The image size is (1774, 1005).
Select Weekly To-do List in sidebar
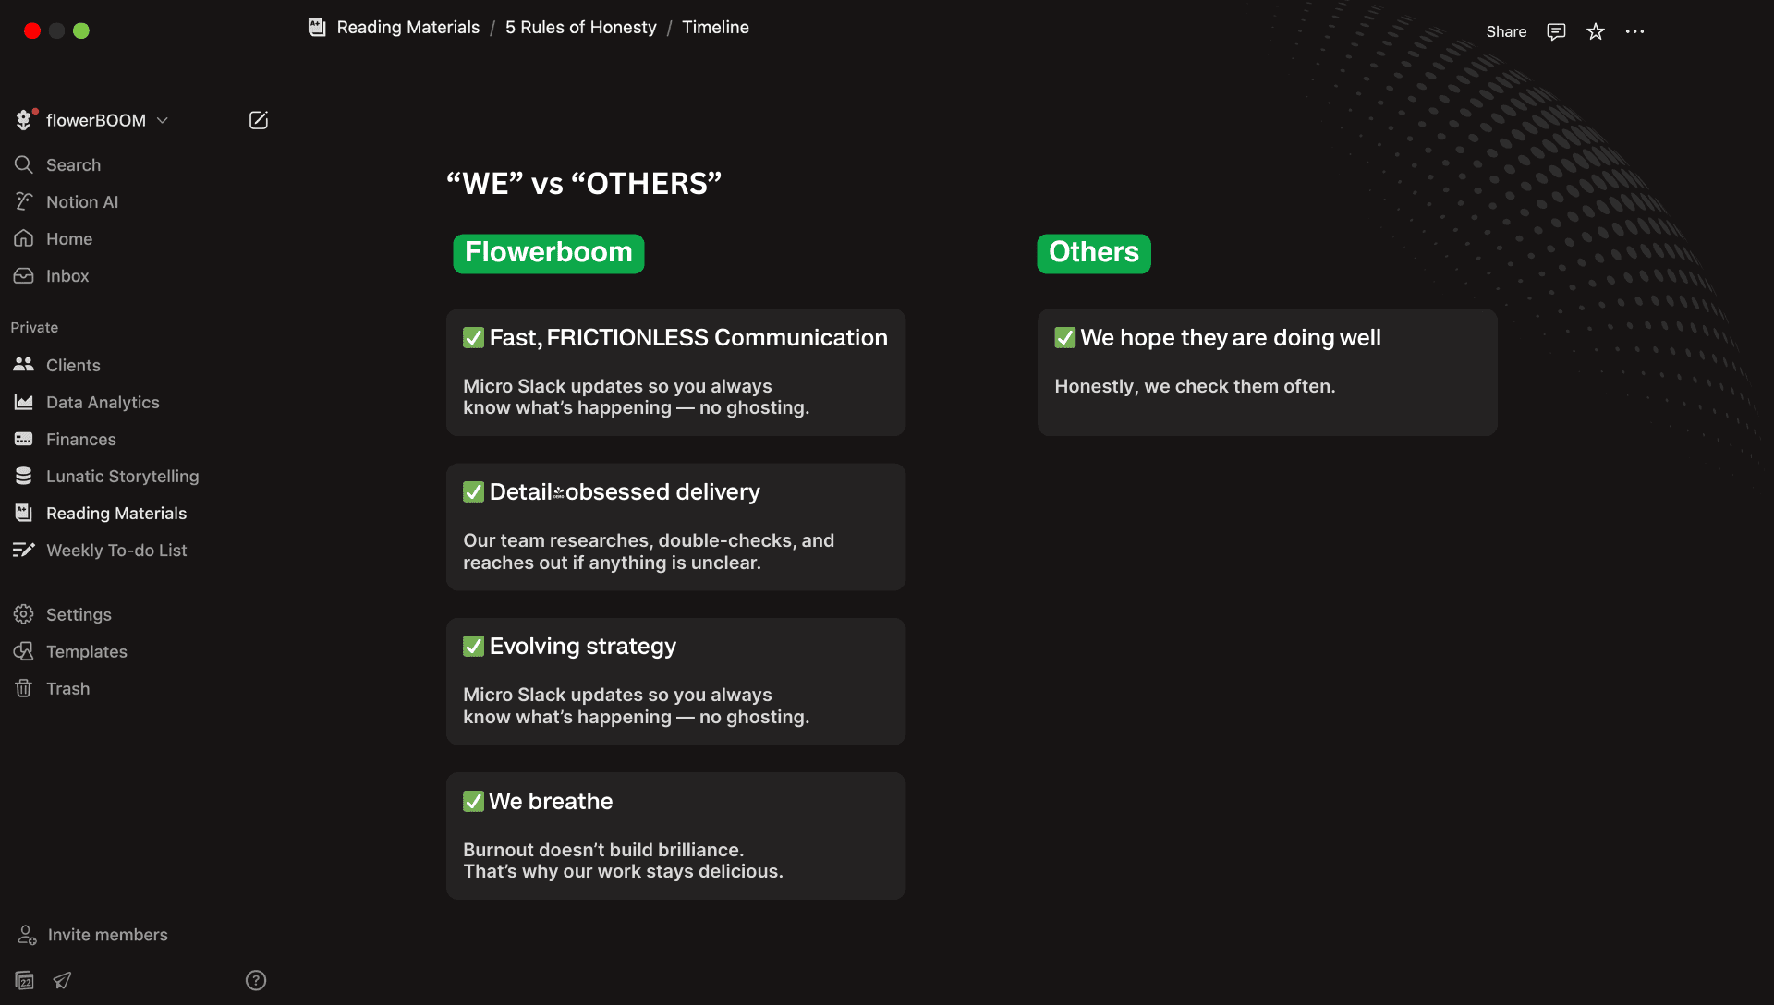pos(116,550)
